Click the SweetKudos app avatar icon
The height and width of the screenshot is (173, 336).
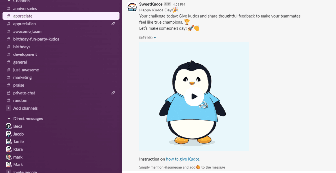click(132, 7)
